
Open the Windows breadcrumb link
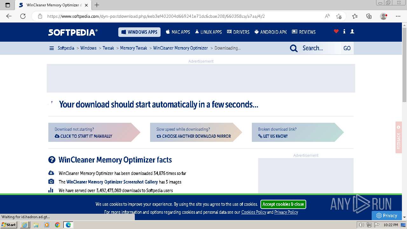(x=88, y=48)
